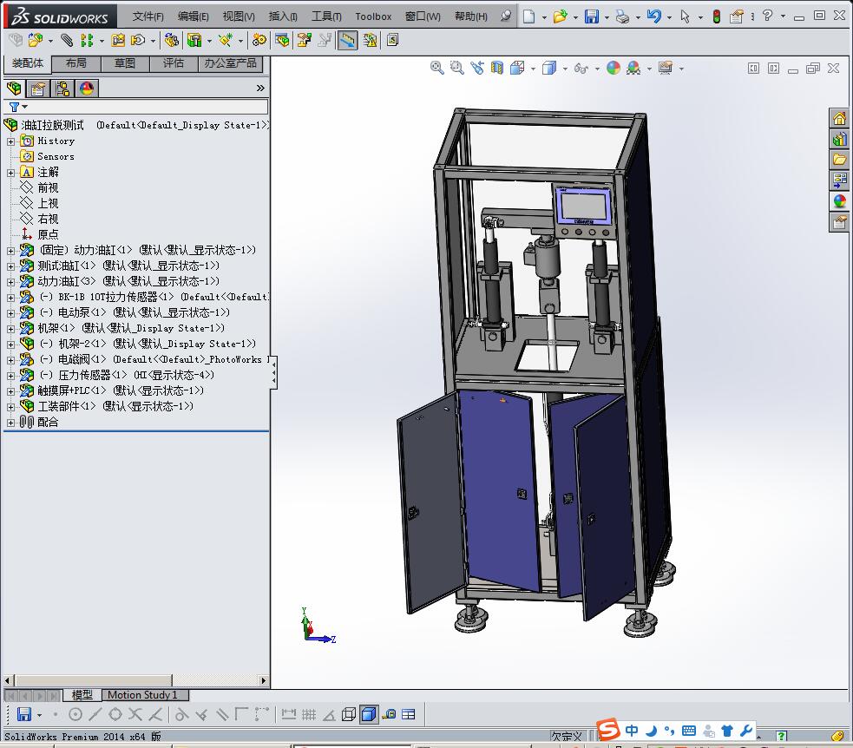Open the View Settings monitor dropdown arrow
The image size is (853, 748).
pos(681,69)
